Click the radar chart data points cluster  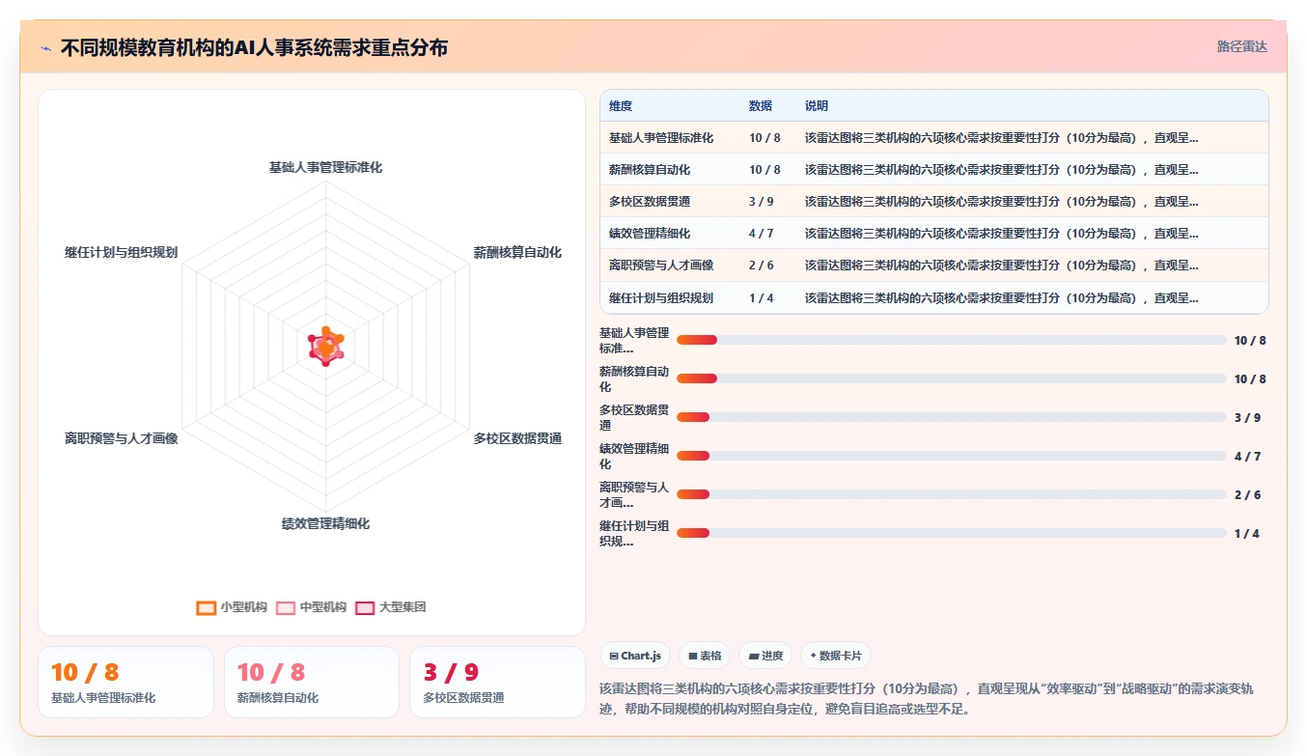pyautogui.click(x=325, y=346)
